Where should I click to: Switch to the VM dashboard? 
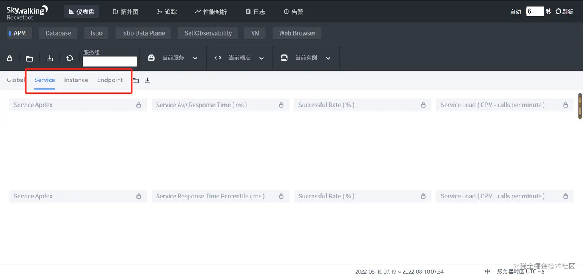pos(255,33)
